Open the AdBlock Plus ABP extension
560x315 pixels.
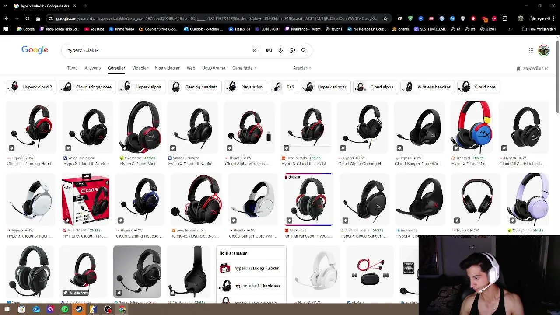494,18
